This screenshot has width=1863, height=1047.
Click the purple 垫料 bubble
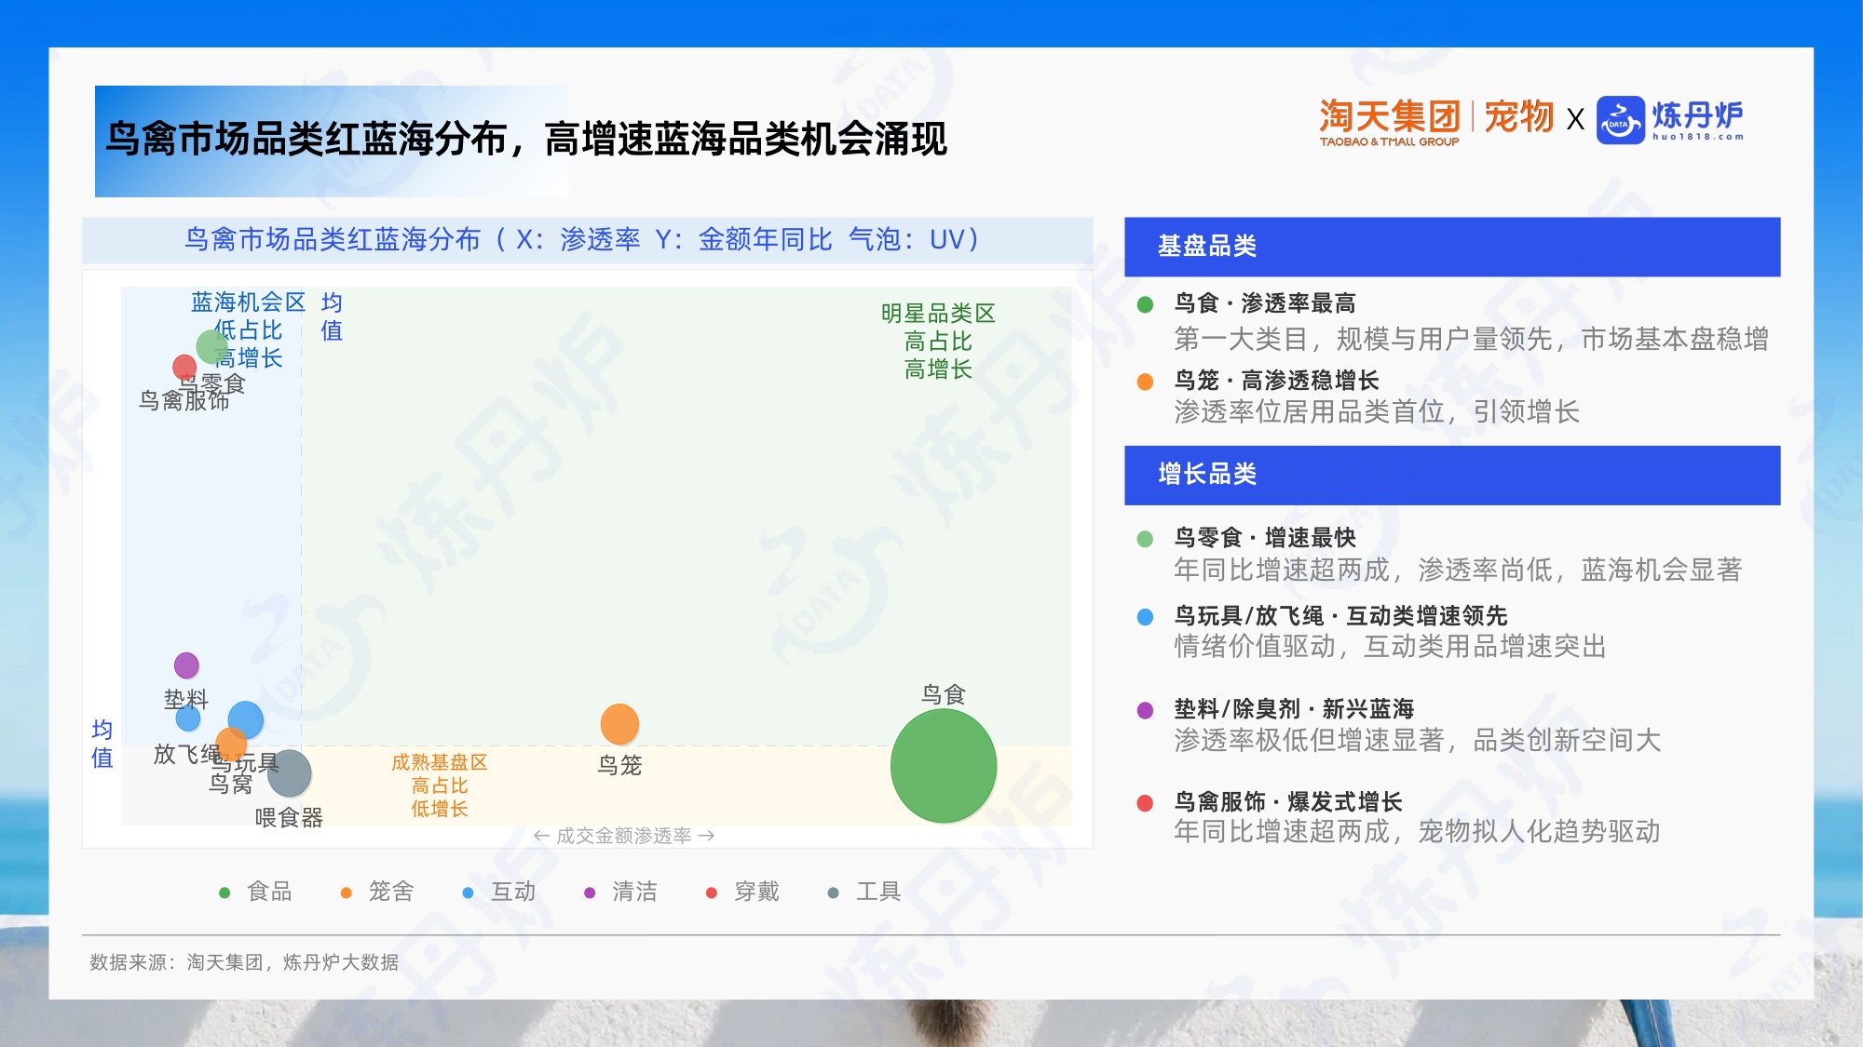(x=186, y=665)
